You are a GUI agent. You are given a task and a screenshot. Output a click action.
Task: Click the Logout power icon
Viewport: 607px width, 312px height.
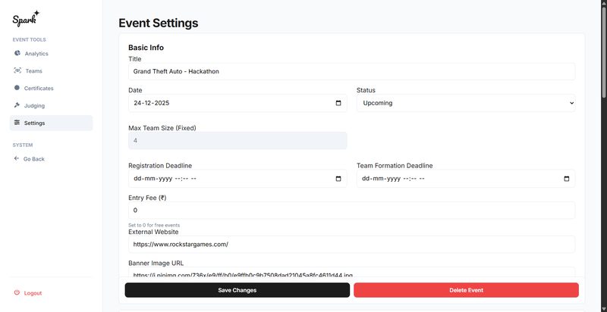(x=17, y=292)
